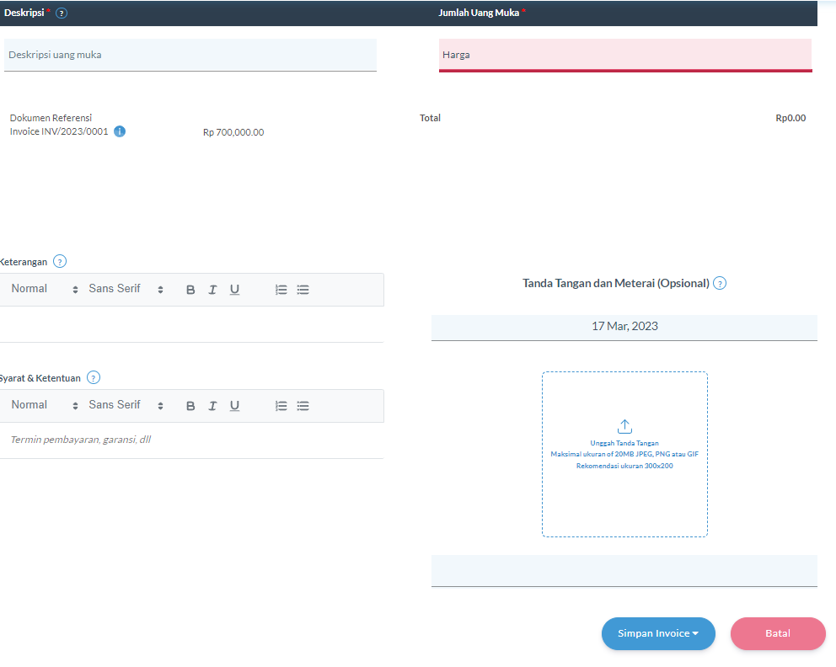Toggle underline in Syarat & Ketentuan editor

pyautogui.click(x=234, y=405)
